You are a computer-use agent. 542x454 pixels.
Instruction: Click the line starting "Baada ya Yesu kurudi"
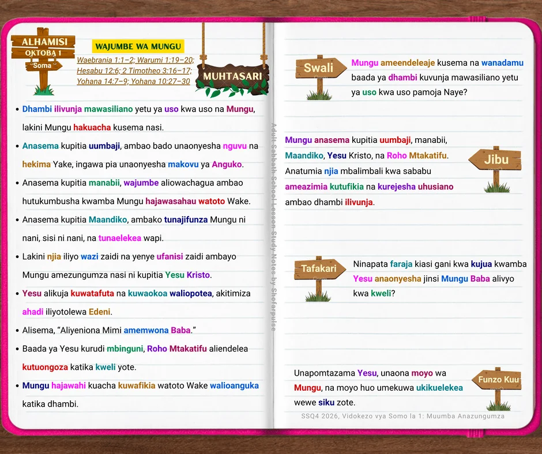point(135,349)
